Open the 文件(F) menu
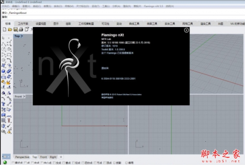The height and width of the screenshot is (165, 245). 6,6
